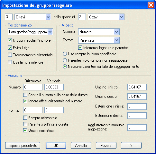Viewport: 156px width, 154px height.
Task: Check Centra il numero sulla base delle durate
Action: pos(25,95)
